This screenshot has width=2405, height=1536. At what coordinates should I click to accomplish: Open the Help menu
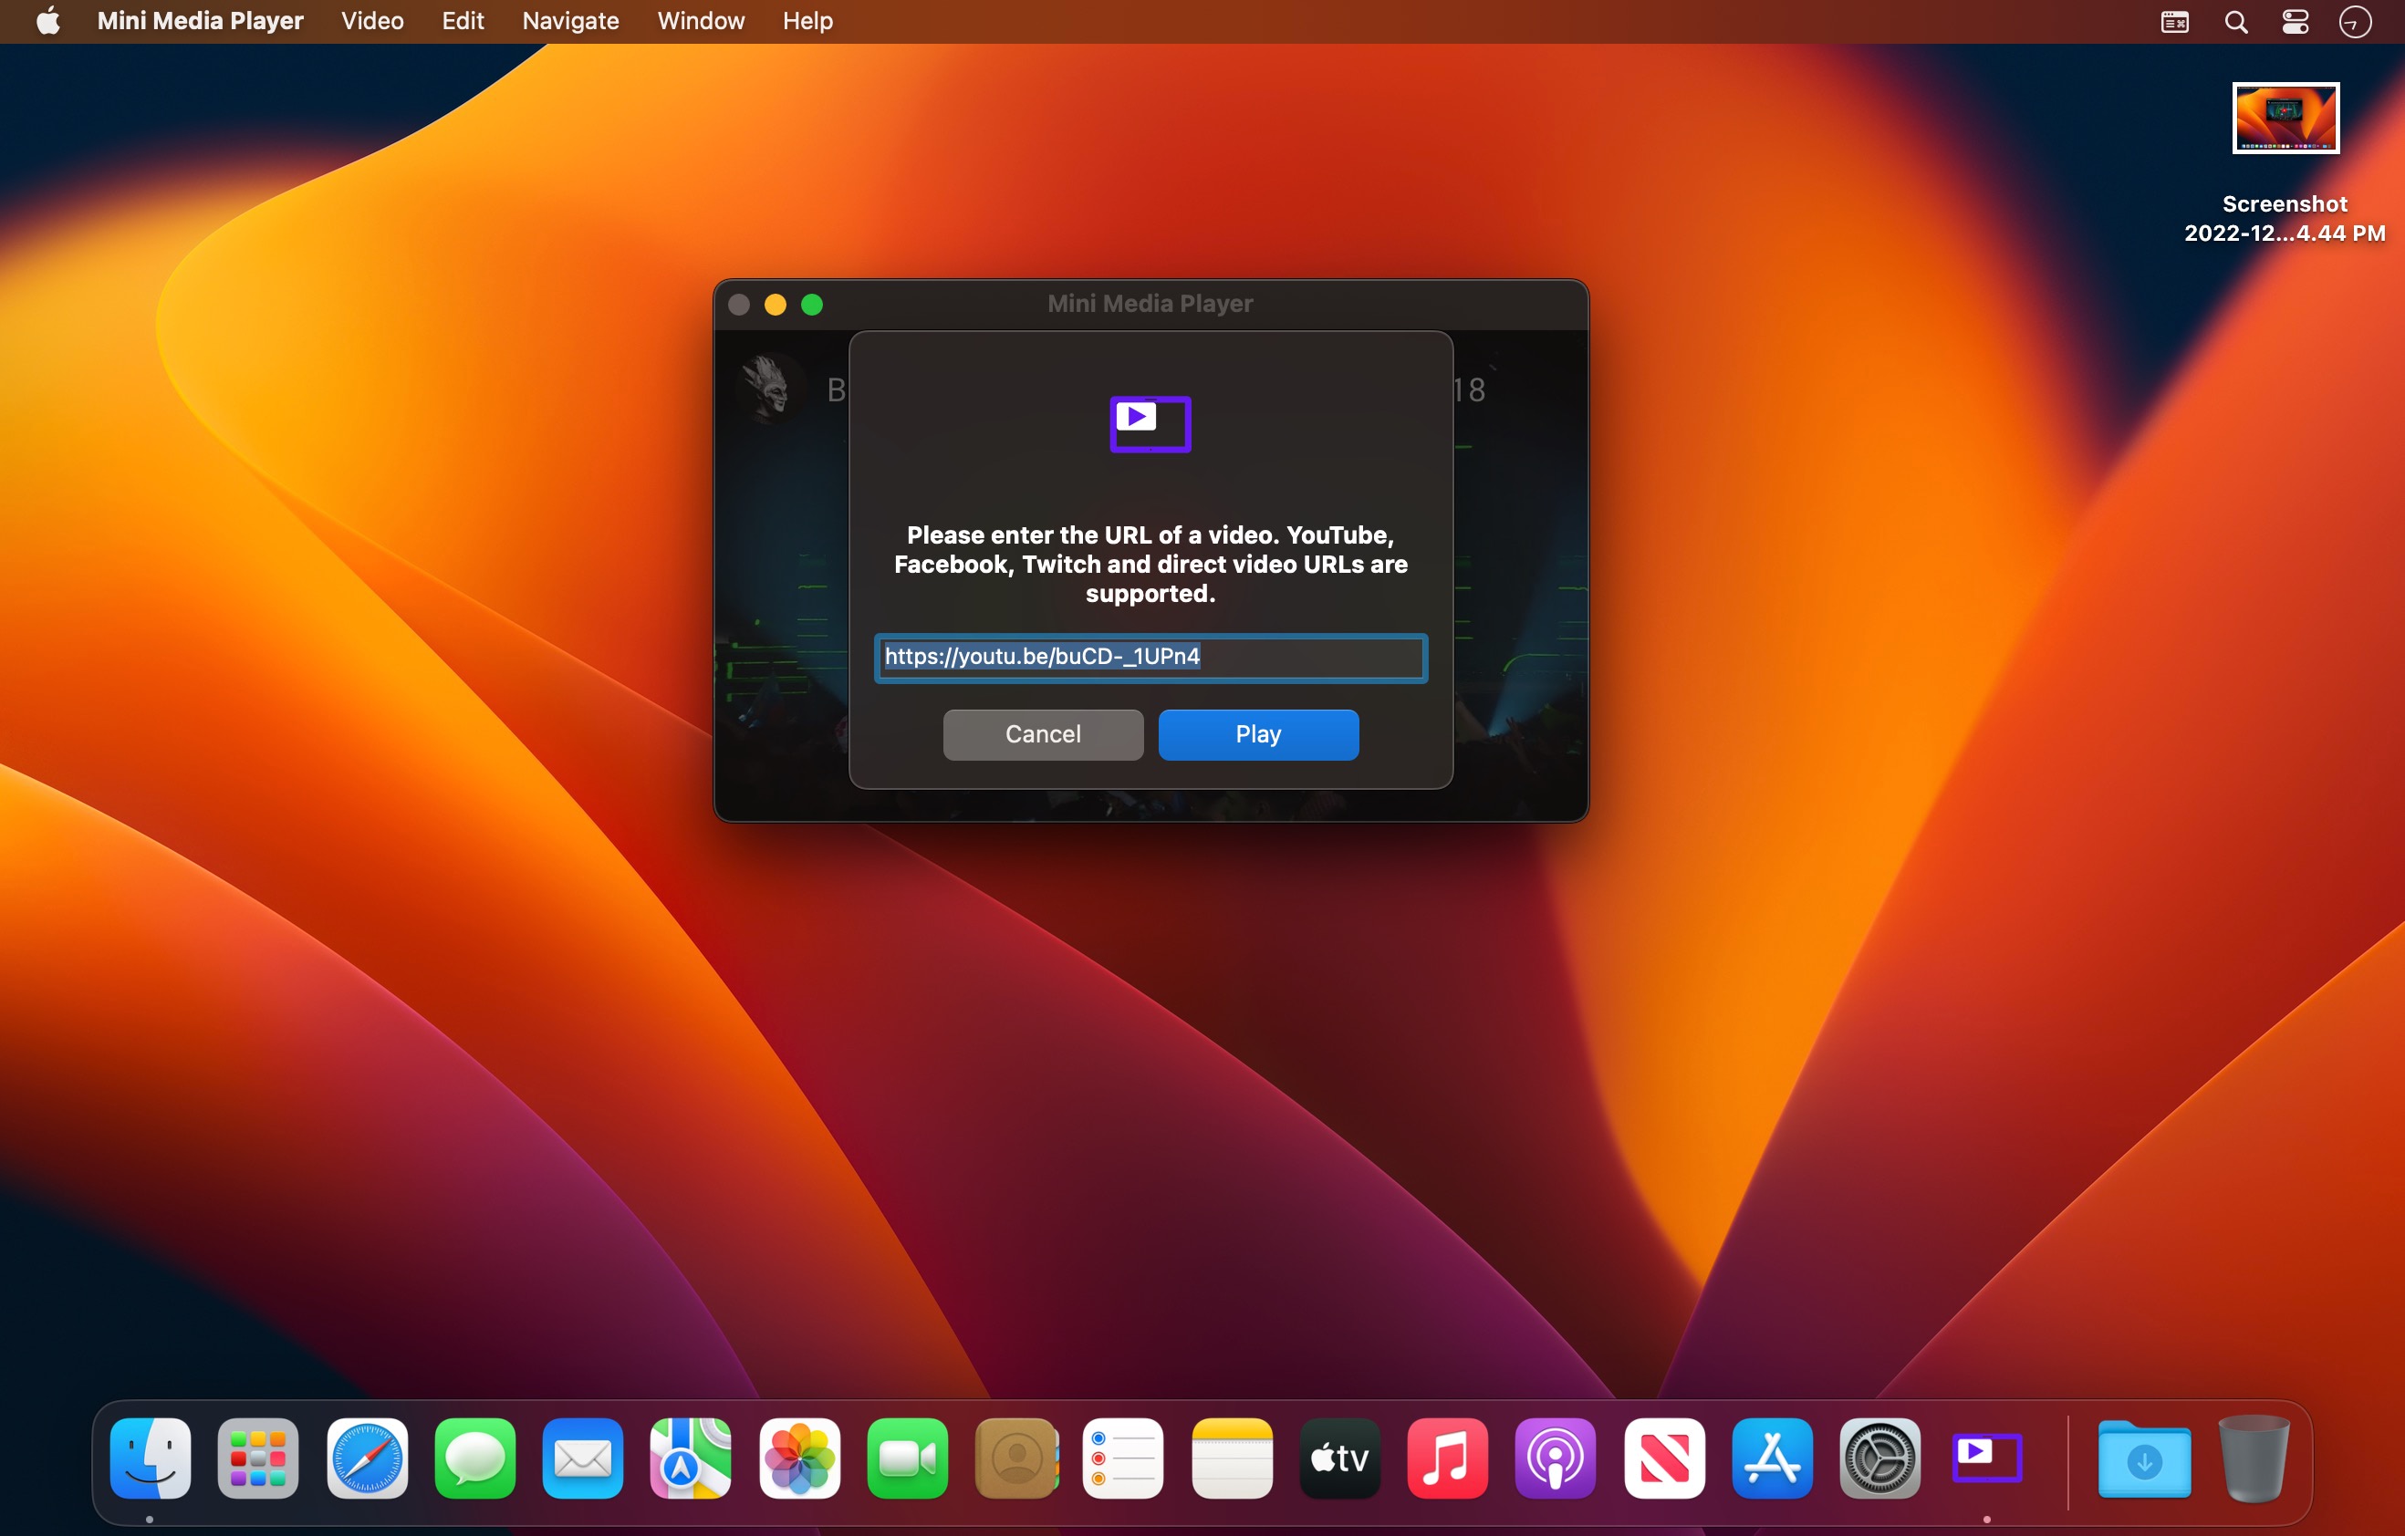[x=807, y=21]
